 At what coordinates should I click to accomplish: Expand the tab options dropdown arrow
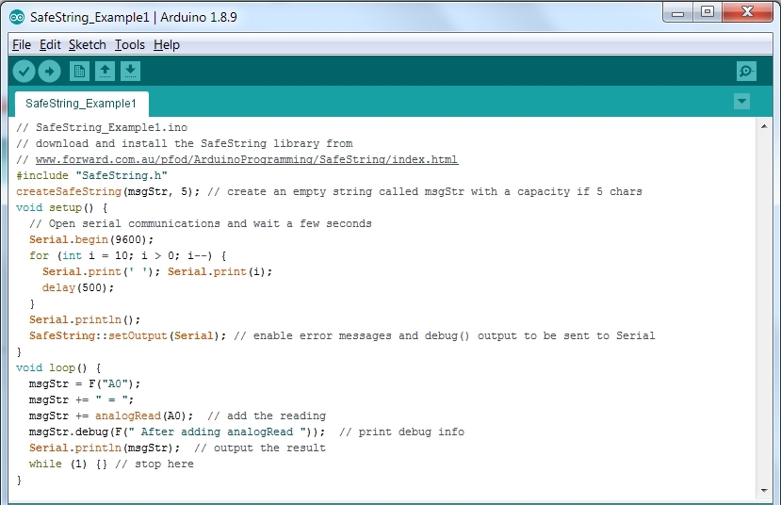pyautogui.click(x=741, y=102)
